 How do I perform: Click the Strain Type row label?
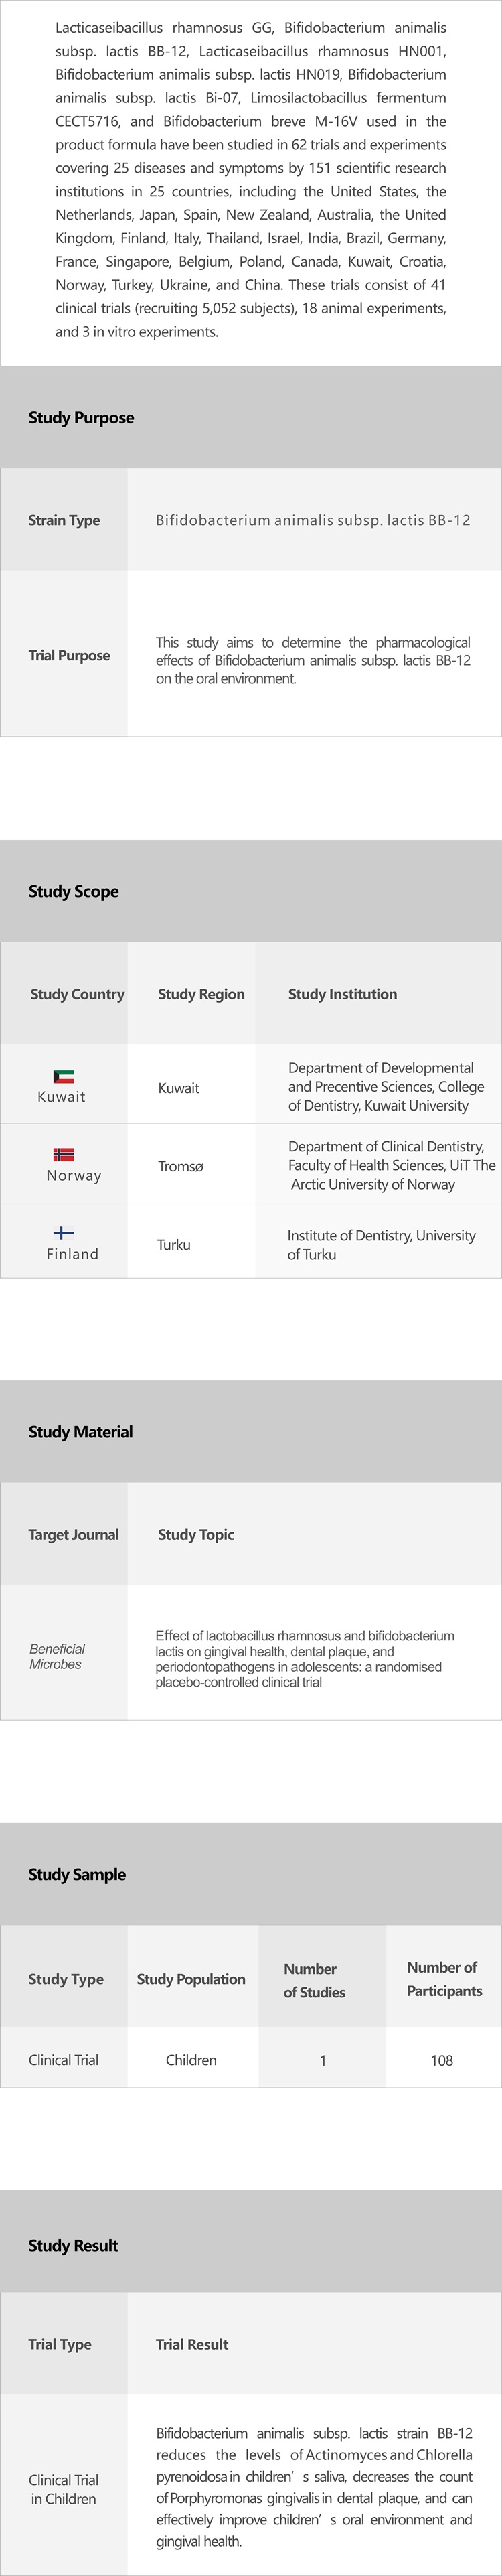[64, 520]
